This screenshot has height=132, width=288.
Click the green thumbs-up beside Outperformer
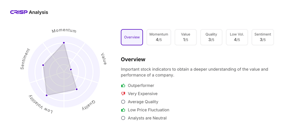click(x=123, y=85)
